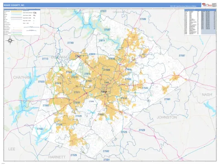Screen dimensions: 220x165
Task: Select ZIP code label 27713
Action: point(45,59)
